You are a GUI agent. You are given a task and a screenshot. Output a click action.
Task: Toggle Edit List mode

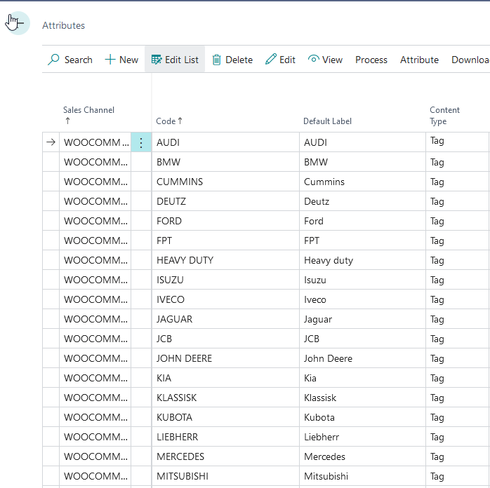click(x=175, y=60)
